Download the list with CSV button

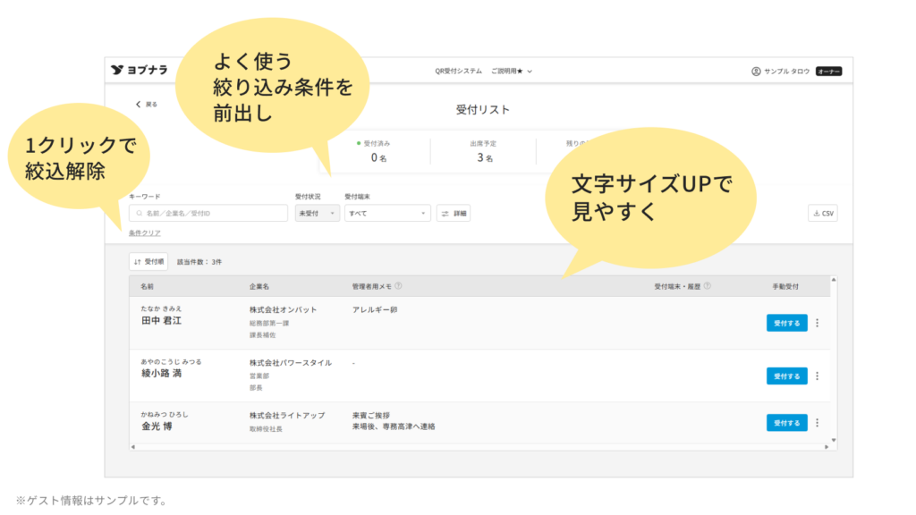pyautogui.click(x=823, y=214)
